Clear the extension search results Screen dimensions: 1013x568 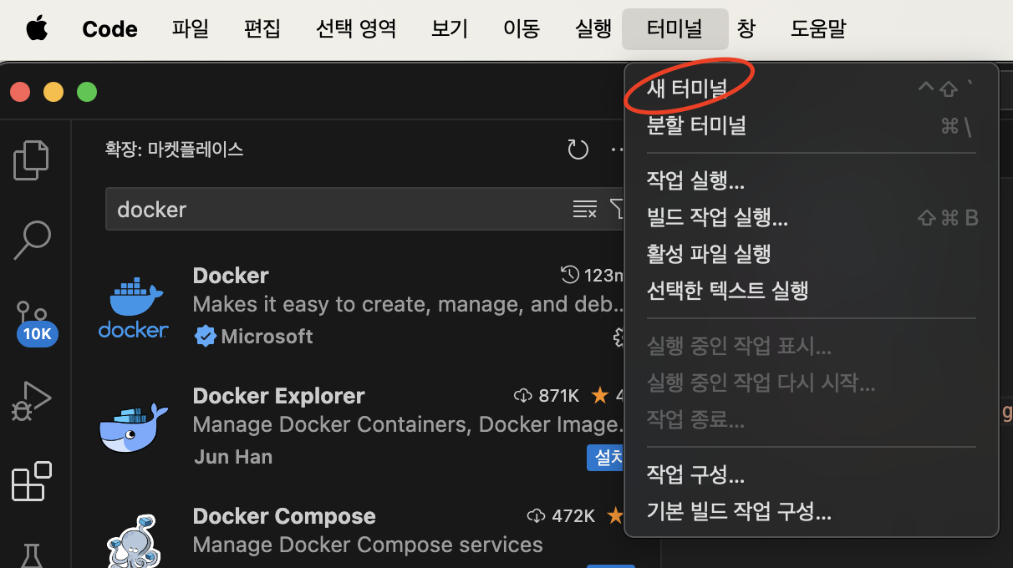pos(584,209)
